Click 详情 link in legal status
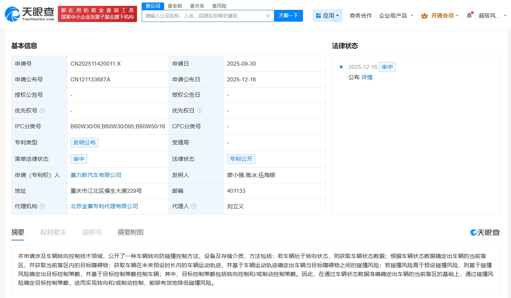Screen dimensions: 511x298 [x=367, y=77]
